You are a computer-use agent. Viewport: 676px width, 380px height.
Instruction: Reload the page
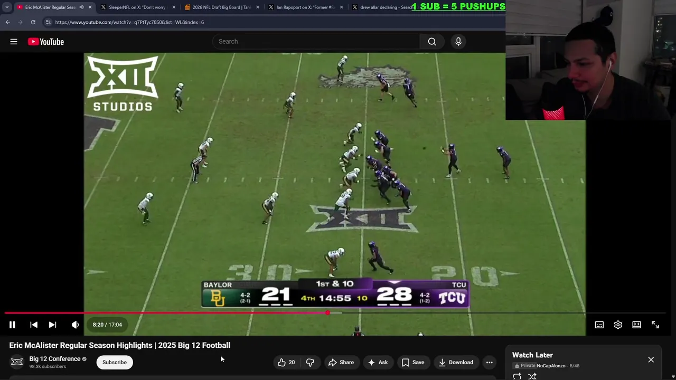33,22
